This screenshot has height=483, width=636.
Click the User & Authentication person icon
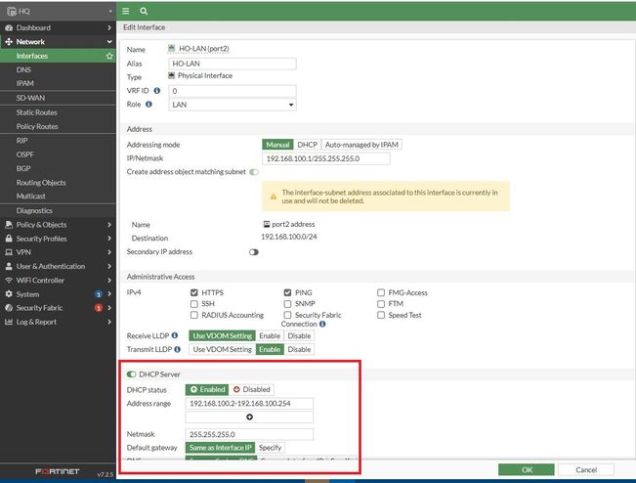[x=9, y=266]
